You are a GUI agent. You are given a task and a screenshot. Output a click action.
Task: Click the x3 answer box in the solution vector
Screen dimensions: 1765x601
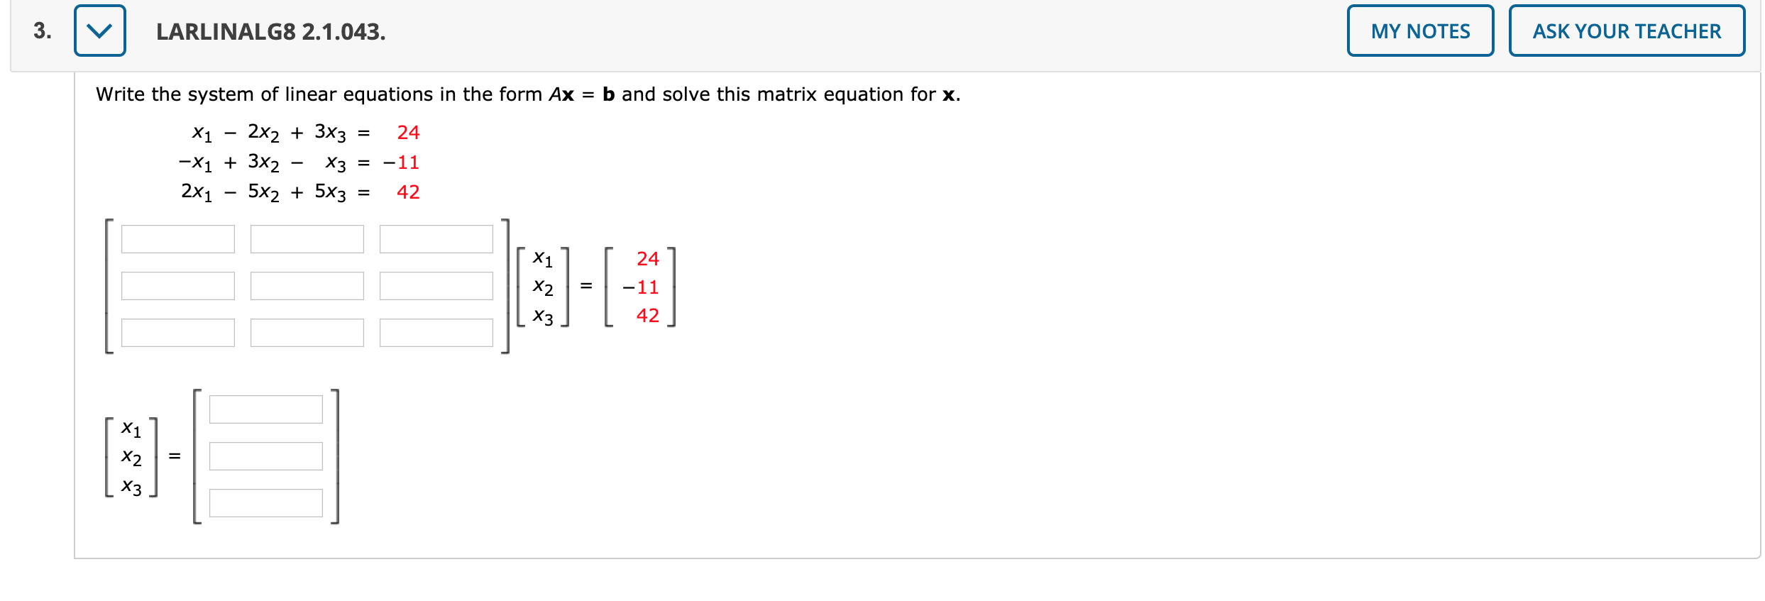click(x=266, y=503)
